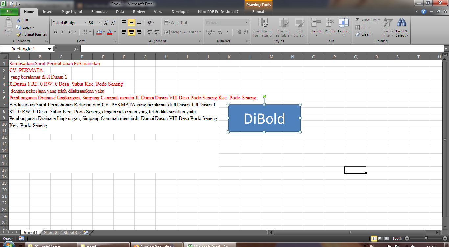Toggle italic formatting
449x247 pixels.
point(62,32)
